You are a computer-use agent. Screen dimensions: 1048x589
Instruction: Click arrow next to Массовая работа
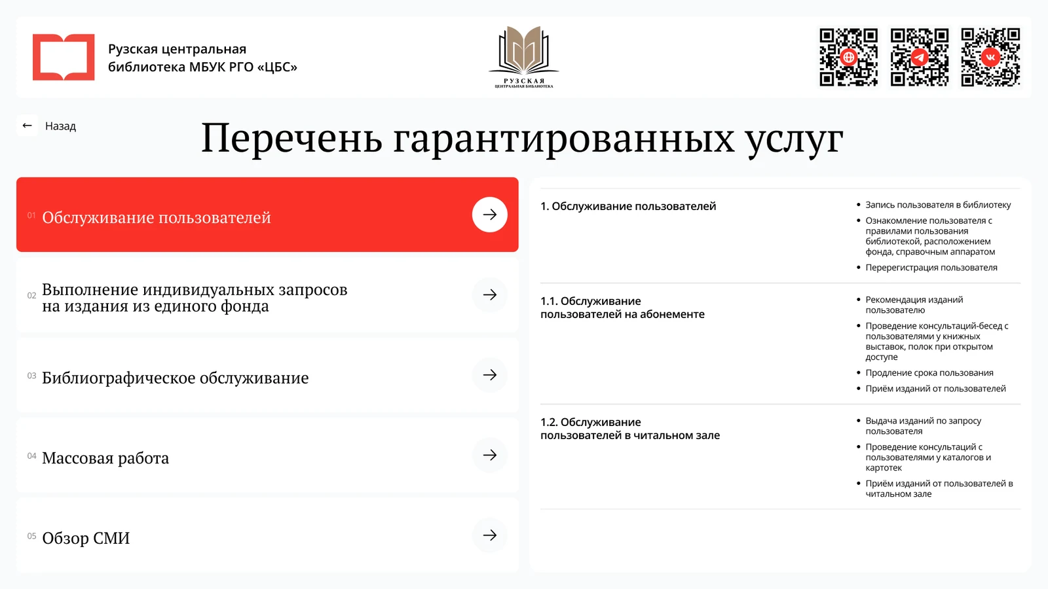point(490,455)
